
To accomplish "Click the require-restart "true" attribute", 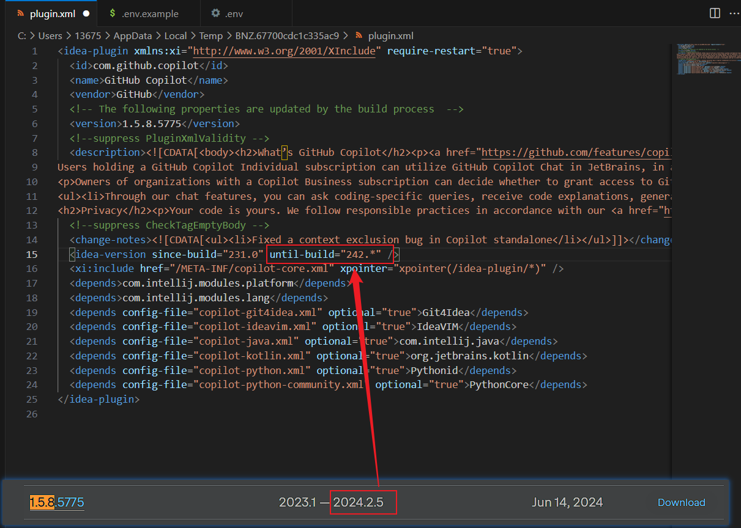I will tap(452, 51).
